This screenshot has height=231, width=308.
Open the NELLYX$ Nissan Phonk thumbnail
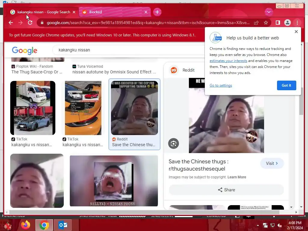114,181
